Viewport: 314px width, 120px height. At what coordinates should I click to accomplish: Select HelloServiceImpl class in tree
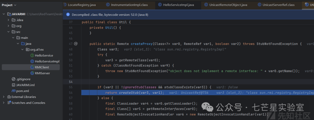pyautogui.click(x=47, y=61)
